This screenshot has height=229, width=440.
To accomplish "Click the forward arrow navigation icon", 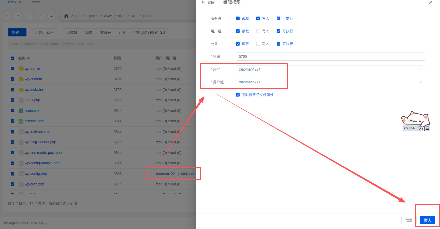I will tap(18, 16).
